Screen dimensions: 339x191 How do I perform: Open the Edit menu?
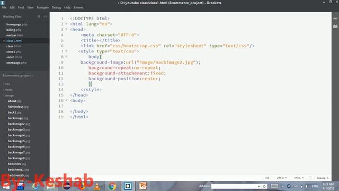click(12, 7)
